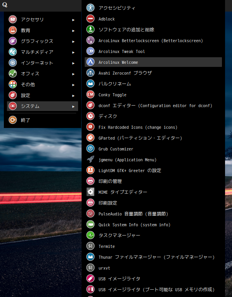Expand the インターネット submenu arrow
The height and width of the screenshot is (297, 232).
[x=73, y=63]
